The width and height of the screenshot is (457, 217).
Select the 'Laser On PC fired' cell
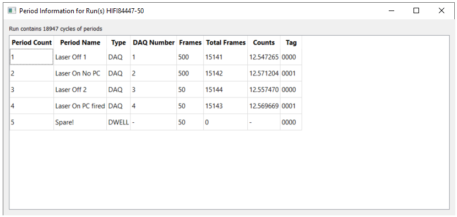click(x=80, y=106)
